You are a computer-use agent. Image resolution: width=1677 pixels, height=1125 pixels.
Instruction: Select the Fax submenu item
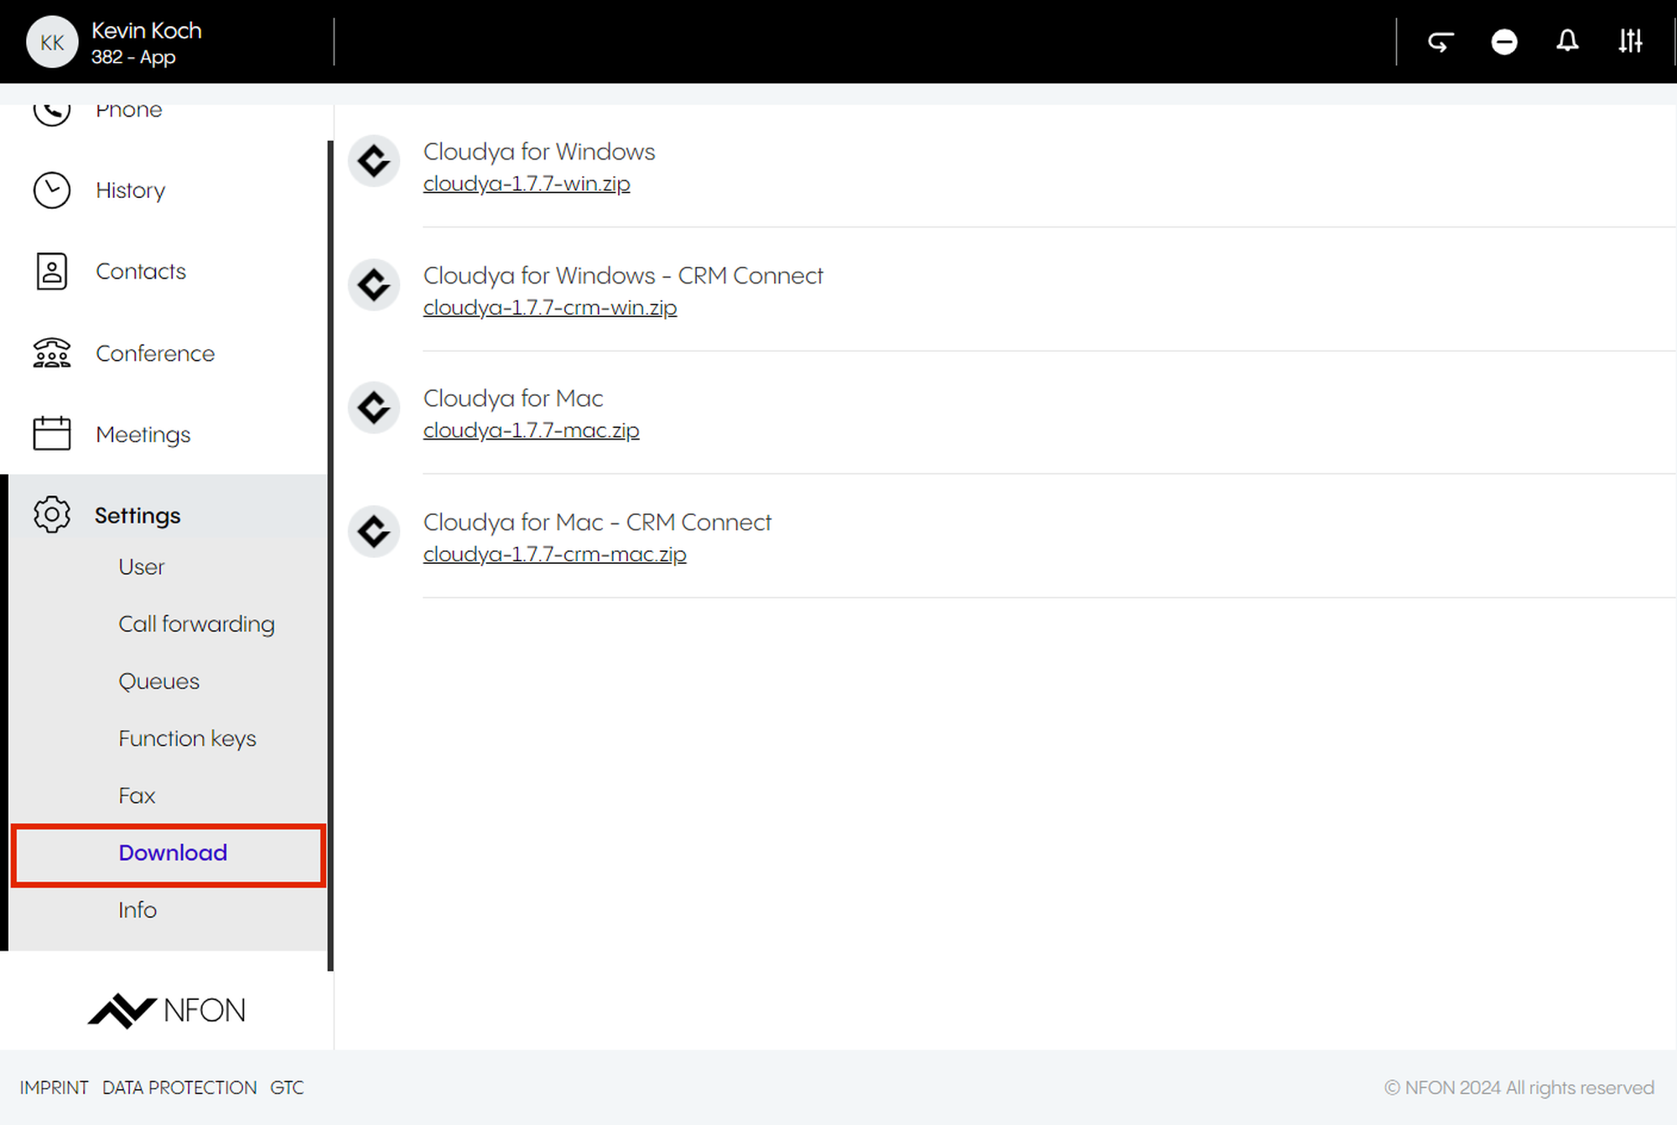tap(137, 795)
